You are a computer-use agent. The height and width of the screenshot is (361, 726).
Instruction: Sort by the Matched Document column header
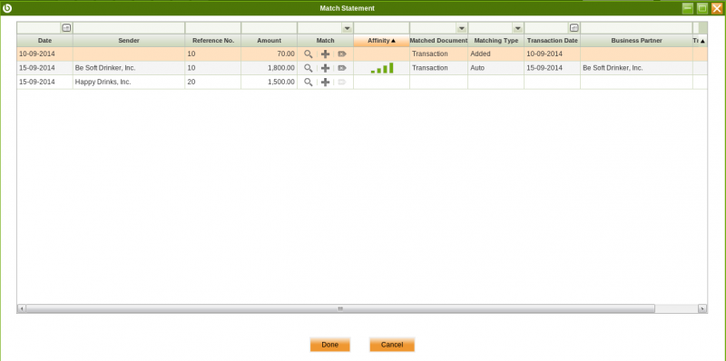coord(438,41)
